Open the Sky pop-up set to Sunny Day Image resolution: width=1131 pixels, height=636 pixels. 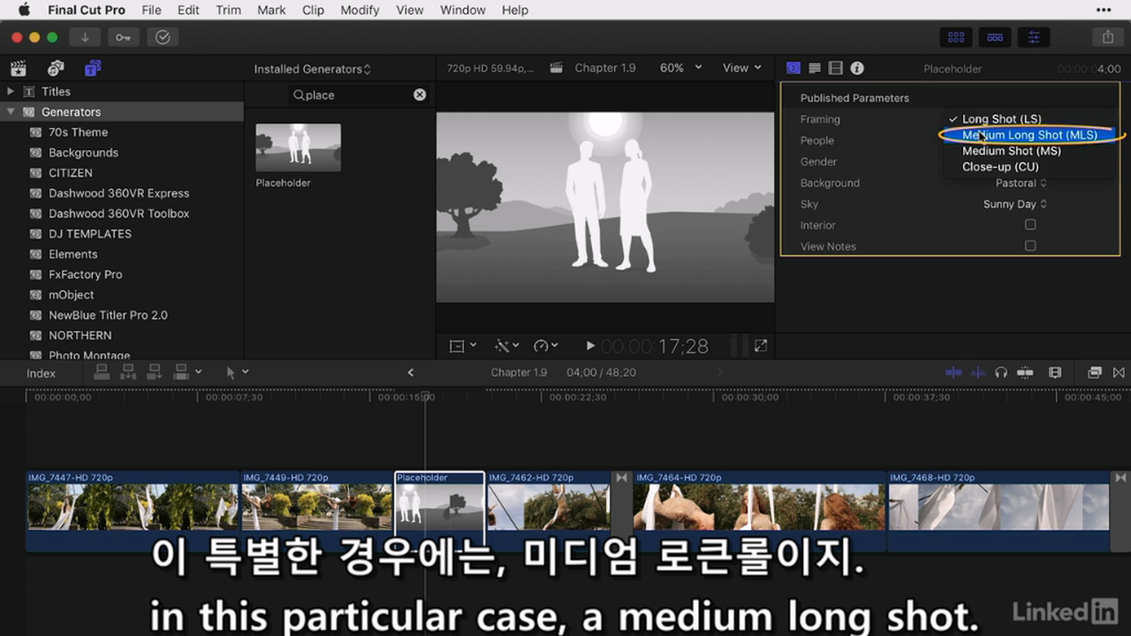click(1015, 204)
